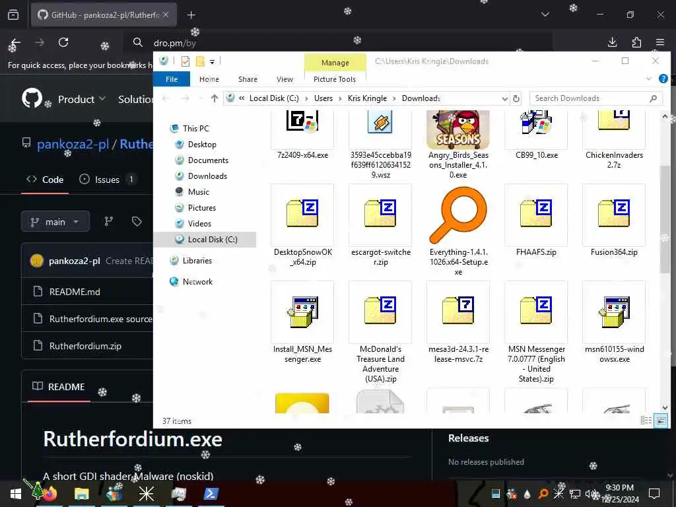Select the 3593e45ccebba19 .wsz file

click(x=380, y=121)
